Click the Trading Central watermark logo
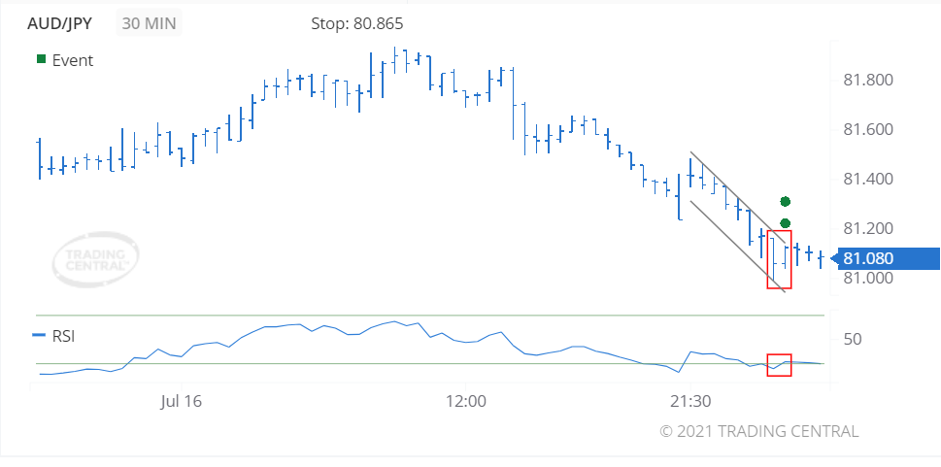 point(96,260)
